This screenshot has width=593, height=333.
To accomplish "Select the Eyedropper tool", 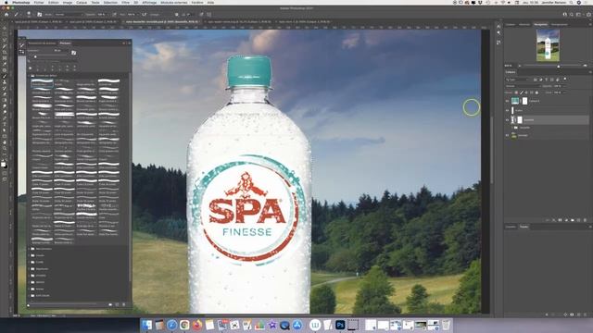I will pos(5,64).
